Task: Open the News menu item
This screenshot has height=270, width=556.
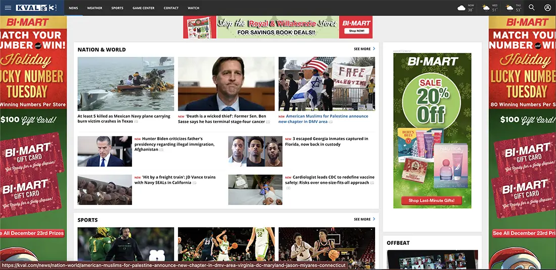Action: pyautogui.click(x=73, y=8)
